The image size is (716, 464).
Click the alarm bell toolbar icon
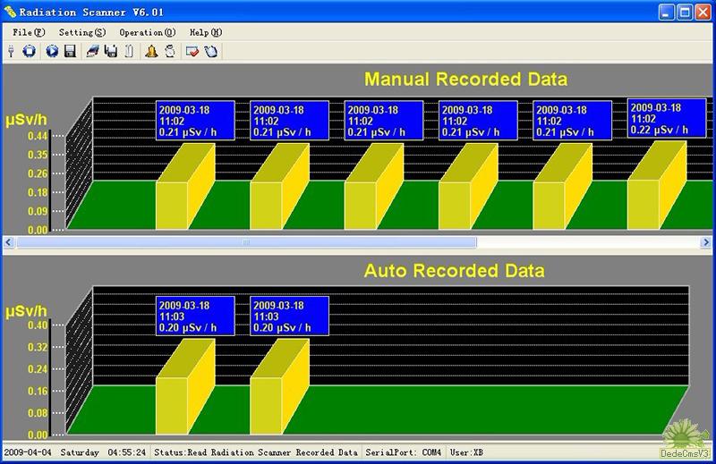150,51
